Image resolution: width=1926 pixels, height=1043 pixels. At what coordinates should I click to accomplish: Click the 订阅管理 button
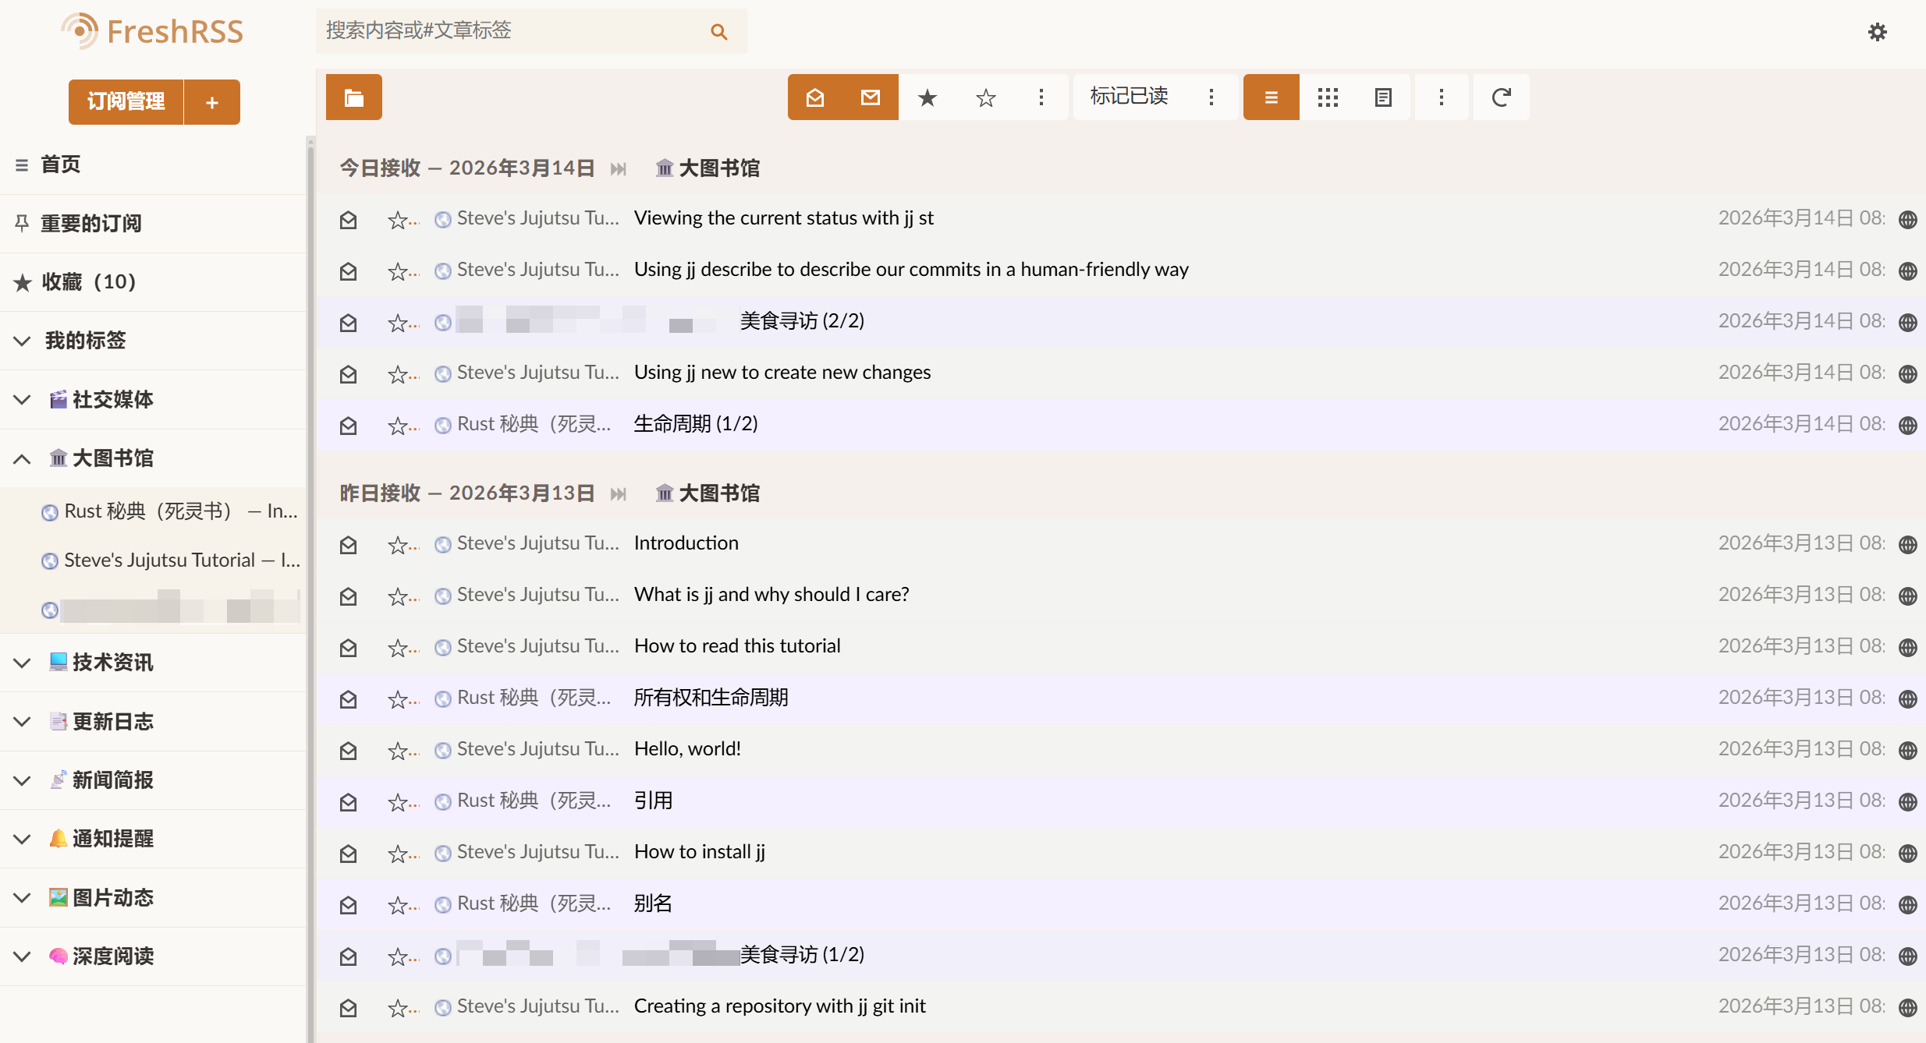(126, 102)
